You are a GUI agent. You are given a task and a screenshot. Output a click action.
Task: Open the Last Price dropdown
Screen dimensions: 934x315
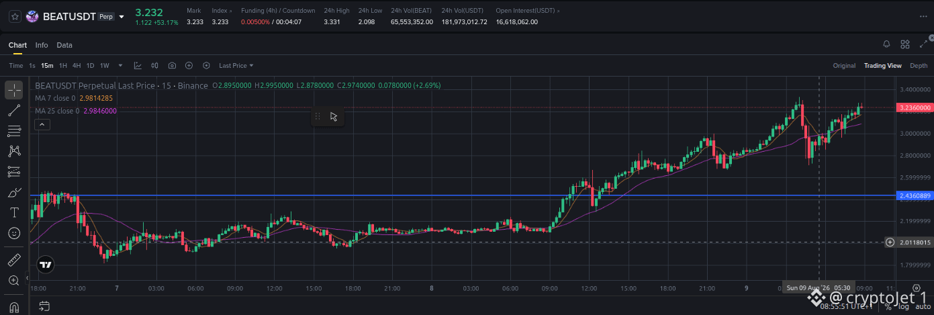click(236, 66)
